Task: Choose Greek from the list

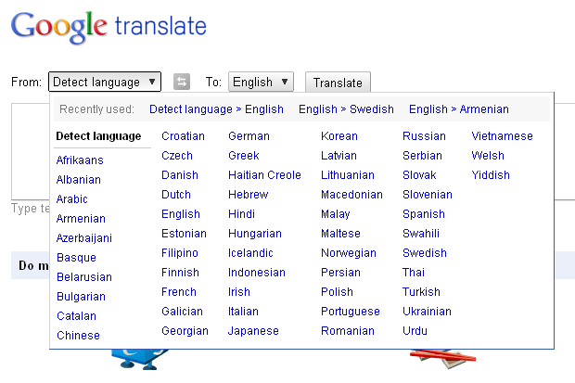Action: tap(244, 156)
